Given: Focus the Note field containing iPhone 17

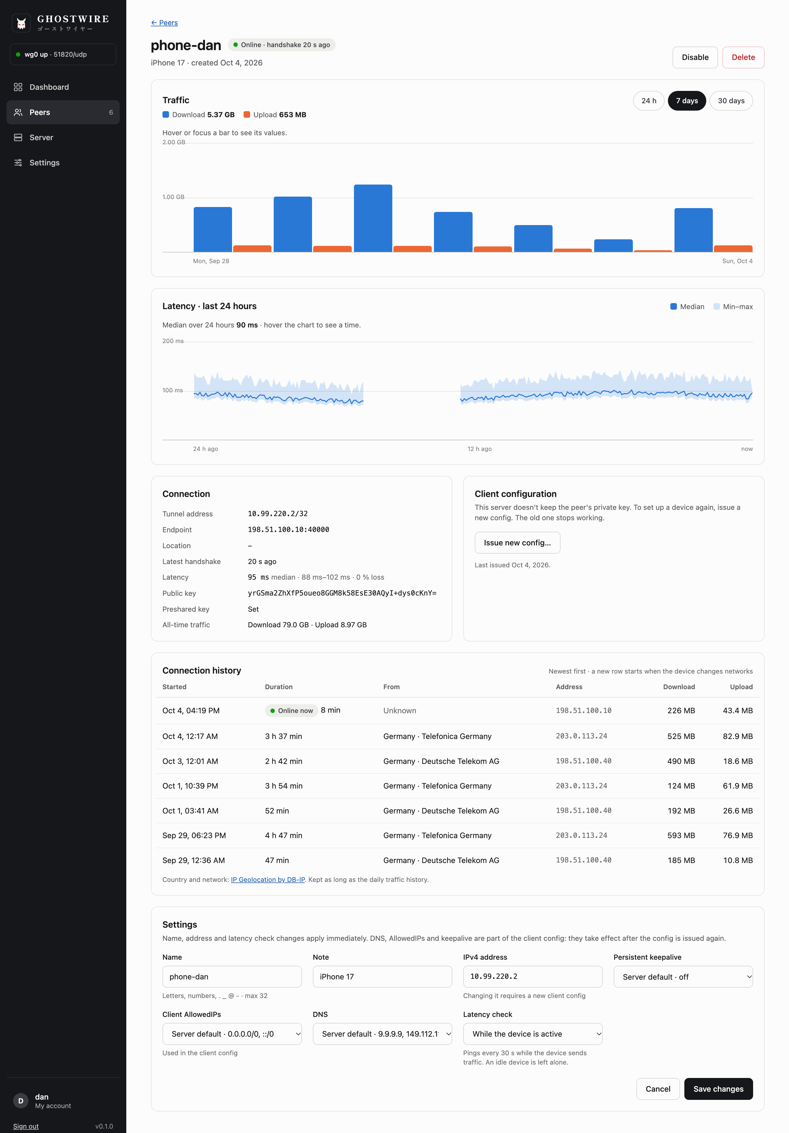Looking at the screenshot, I should (x=382, y=977).
